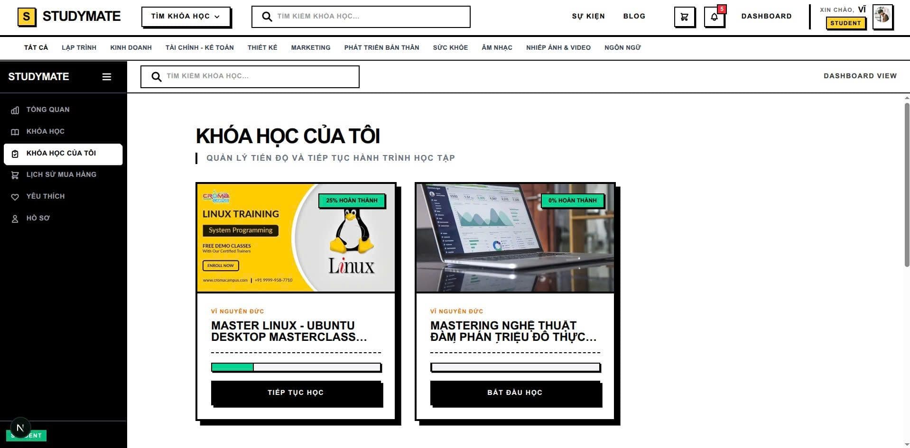The image size is (910, 448).
Task: Select the Ngôn Ngữ category
Action: [623, 47]
